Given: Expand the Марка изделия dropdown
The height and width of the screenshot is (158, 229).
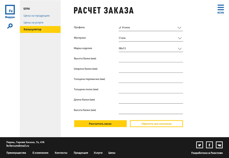Looking at the screenshot, I should [150, 49].
